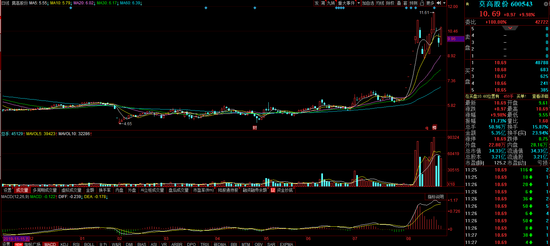Open the settings gear in the quote panel
This screenshot has height=246, width=550.
click(x=546, y=4)
